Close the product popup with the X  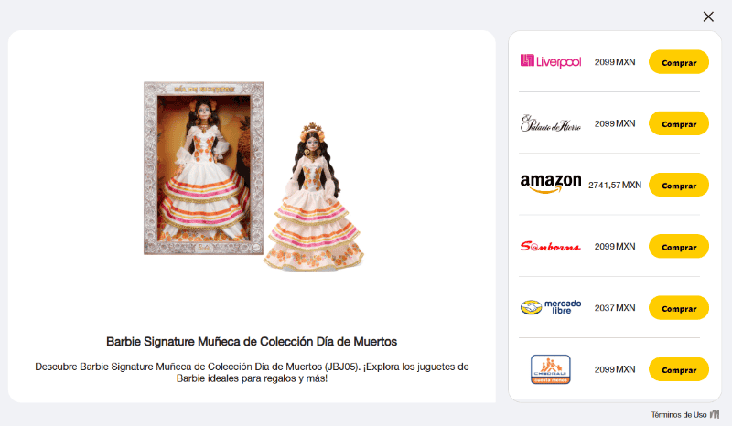point(708,16)
